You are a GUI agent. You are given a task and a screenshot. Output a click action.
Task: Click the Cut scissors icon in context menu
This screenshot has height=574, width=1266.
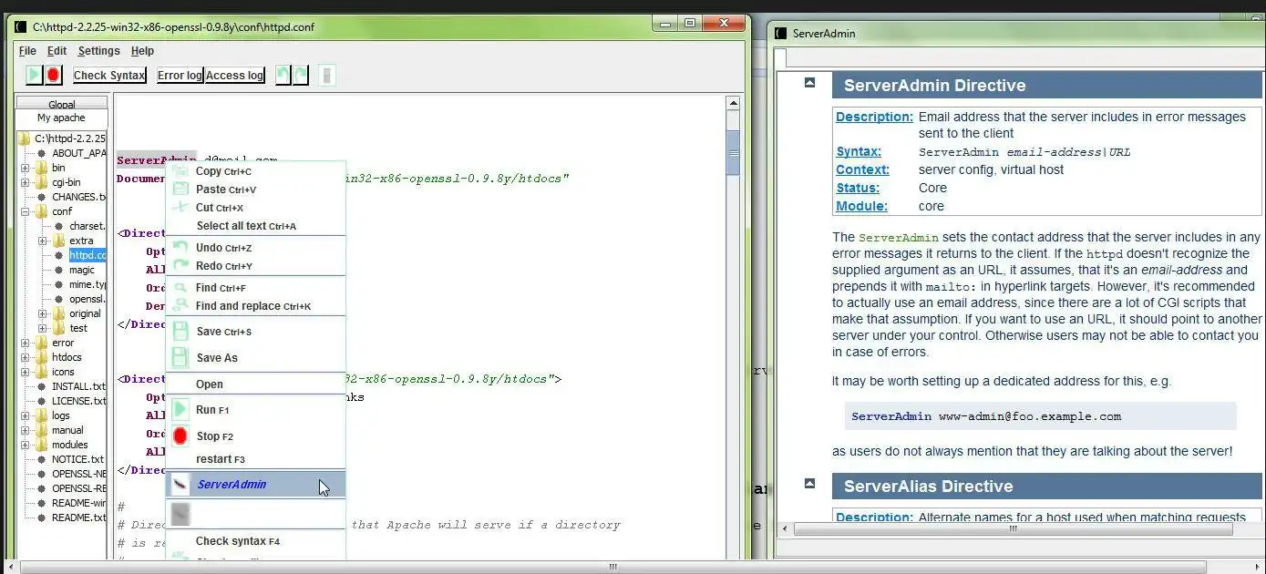[x=180, y=208]
